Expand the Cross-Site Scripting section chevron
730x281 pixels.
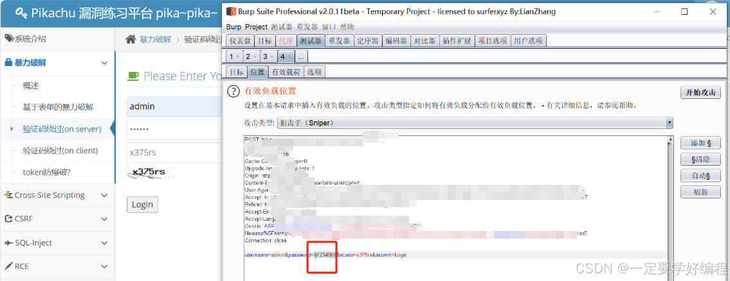coord(104,196)
